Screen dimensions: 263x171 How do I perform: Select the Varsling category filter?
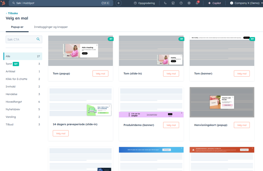[x=23, y=117]
